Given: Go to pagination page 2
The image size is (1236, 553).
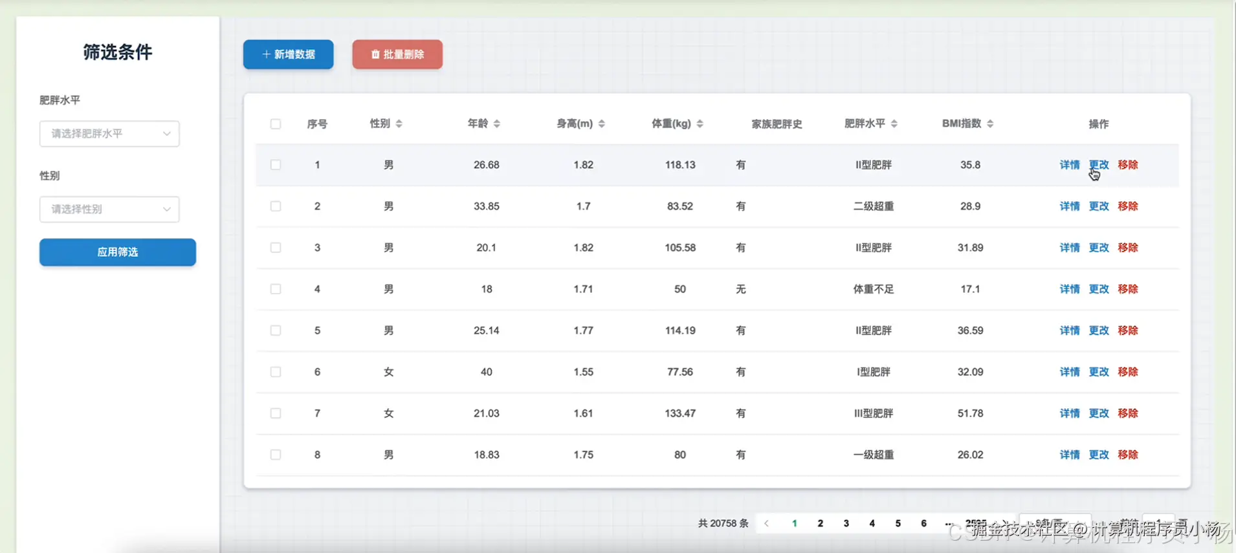Looking at the screenshot, I should tap(821, 523).
